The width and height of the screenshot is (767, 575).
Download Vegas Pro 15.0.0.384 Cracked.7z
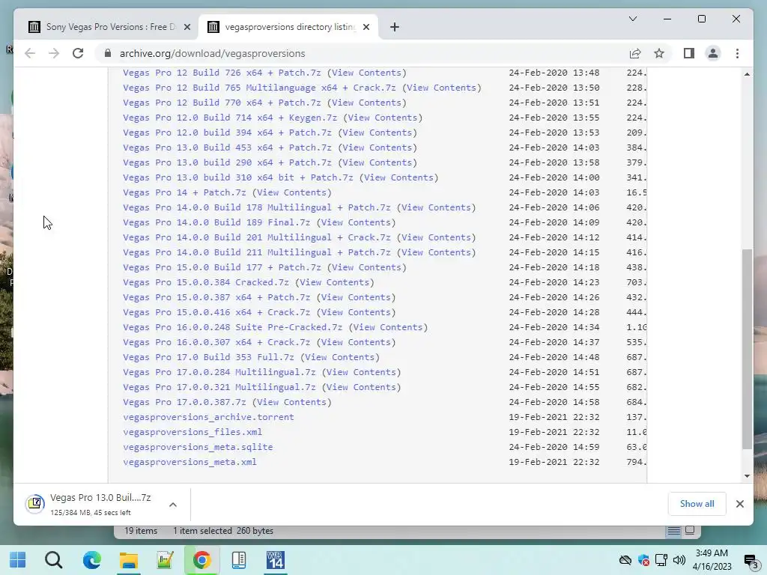(205, 282)
